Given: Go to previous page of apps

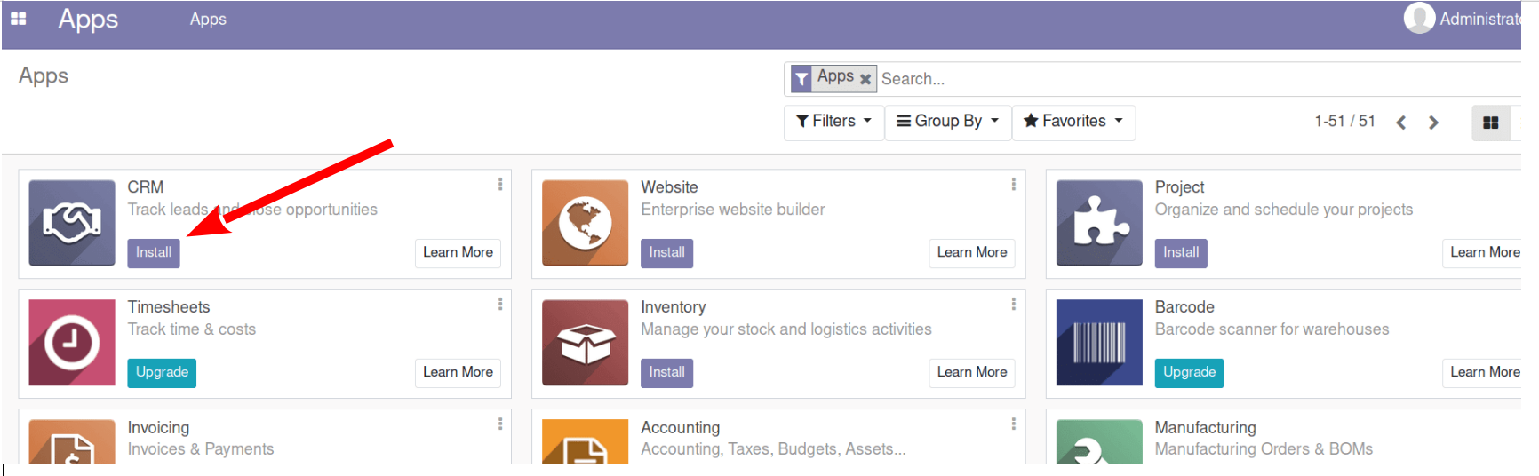Looking at the screenshot, I should [1401, 123].
